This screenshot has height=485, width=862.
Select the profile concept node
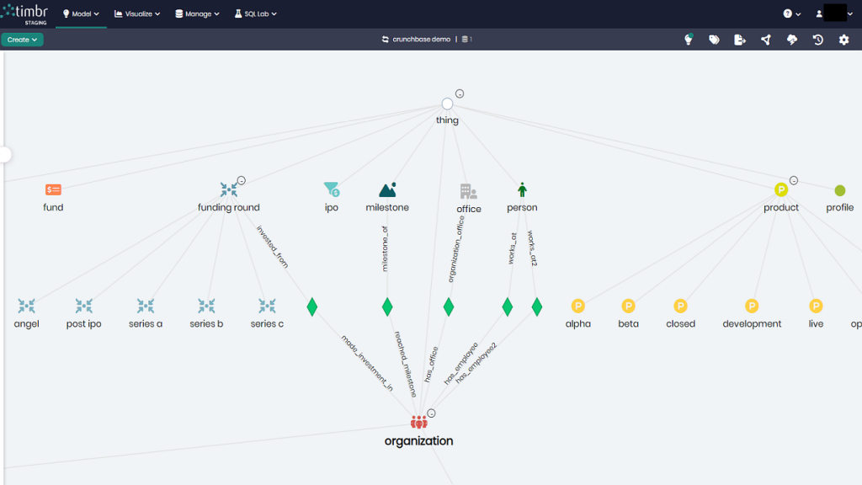(x=840, y=190)
